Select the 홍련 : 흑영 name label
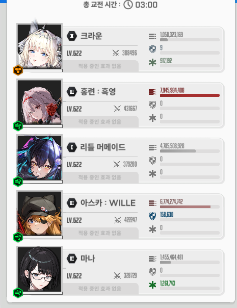This screenshot has width=237, height=308. (98, 92)
